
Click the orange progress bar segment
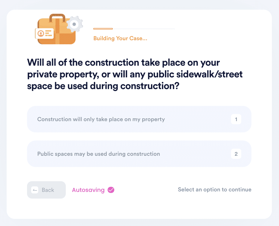point(103,29)
